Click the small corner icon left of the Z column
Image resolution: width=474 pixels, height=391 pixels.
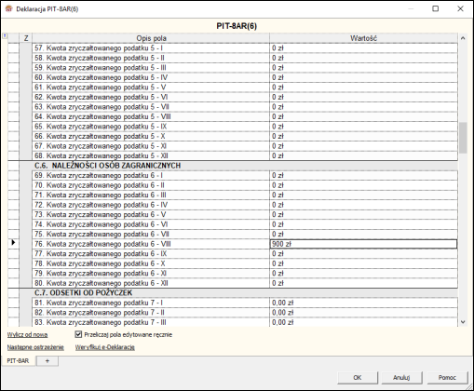coord(5,36)
